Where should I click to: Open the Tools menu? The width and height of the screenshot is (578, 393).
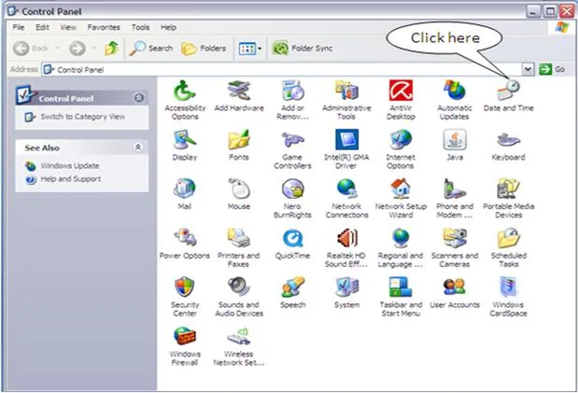tap(140, 27)
